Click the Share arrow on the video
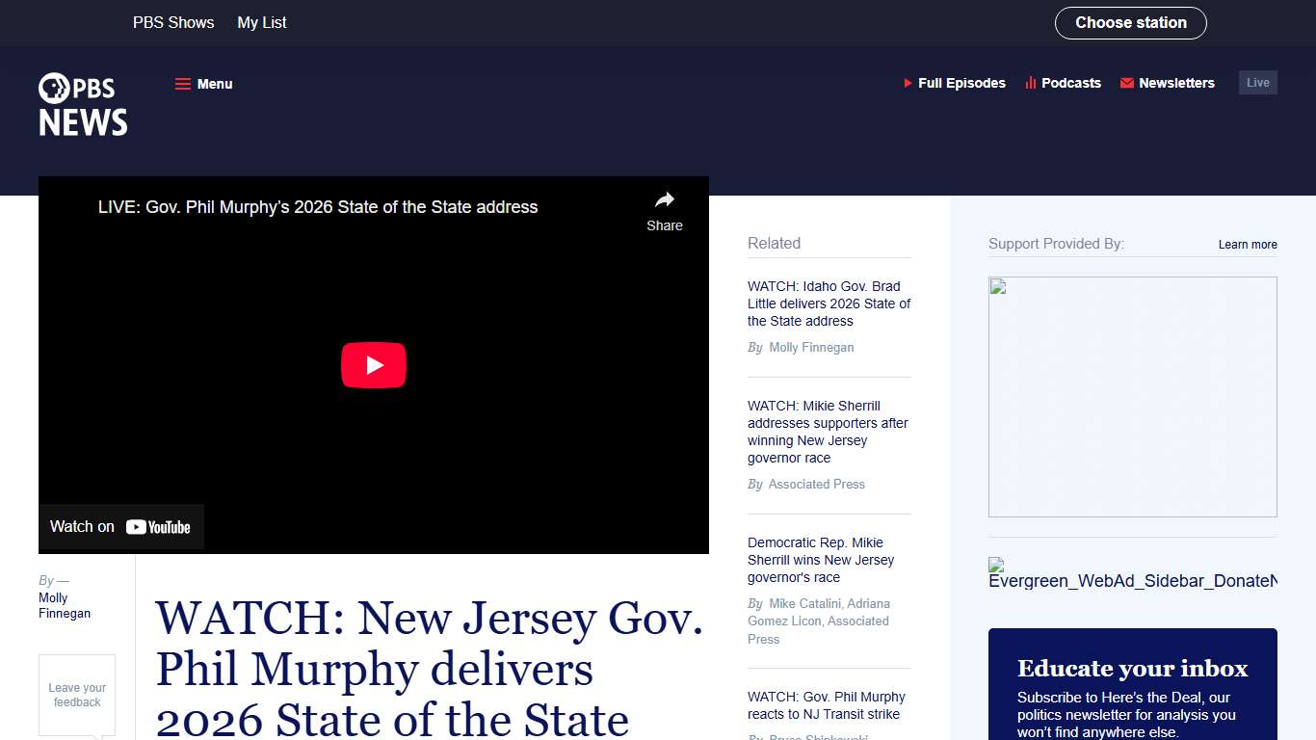 click(664, 199)
